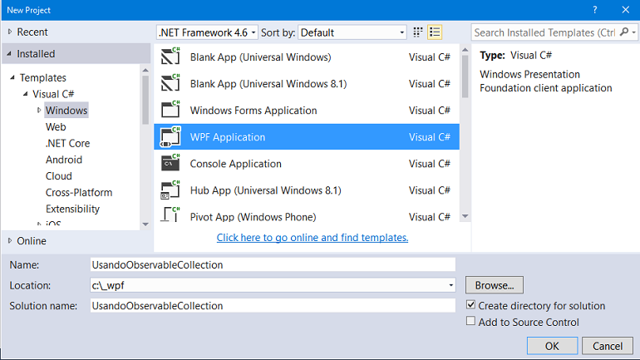Click the template list scroll down arrow
Image resolution: width=640 pixels, height=360 pixels.
(x=465, y=216)
